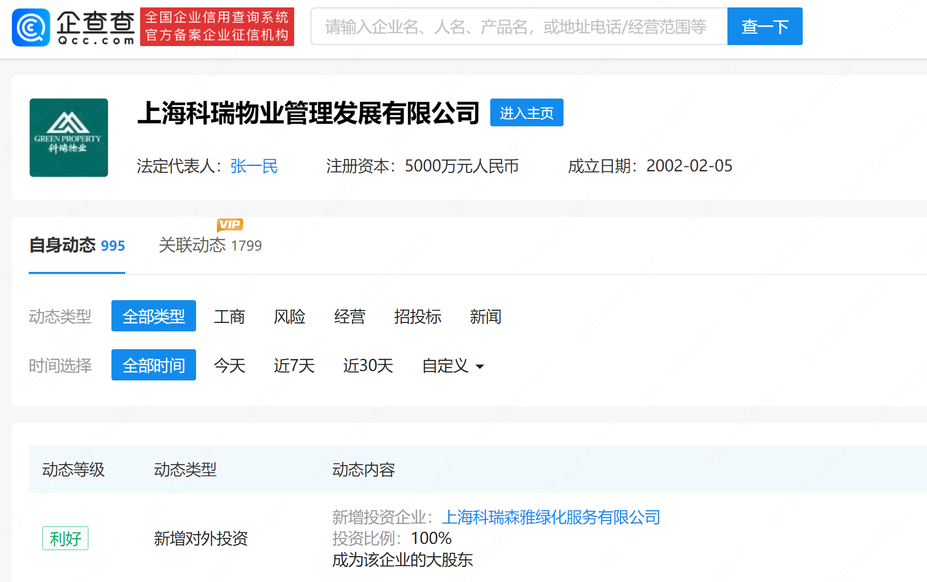
Task: Select the 全部时间 time filter
Action: pyautogui.click(x=154, y=365)
